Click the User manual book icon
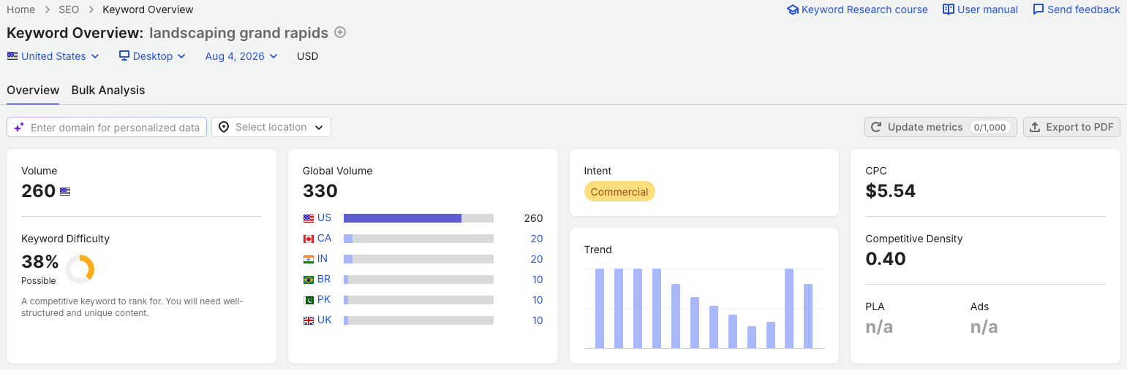 (949, 9)
